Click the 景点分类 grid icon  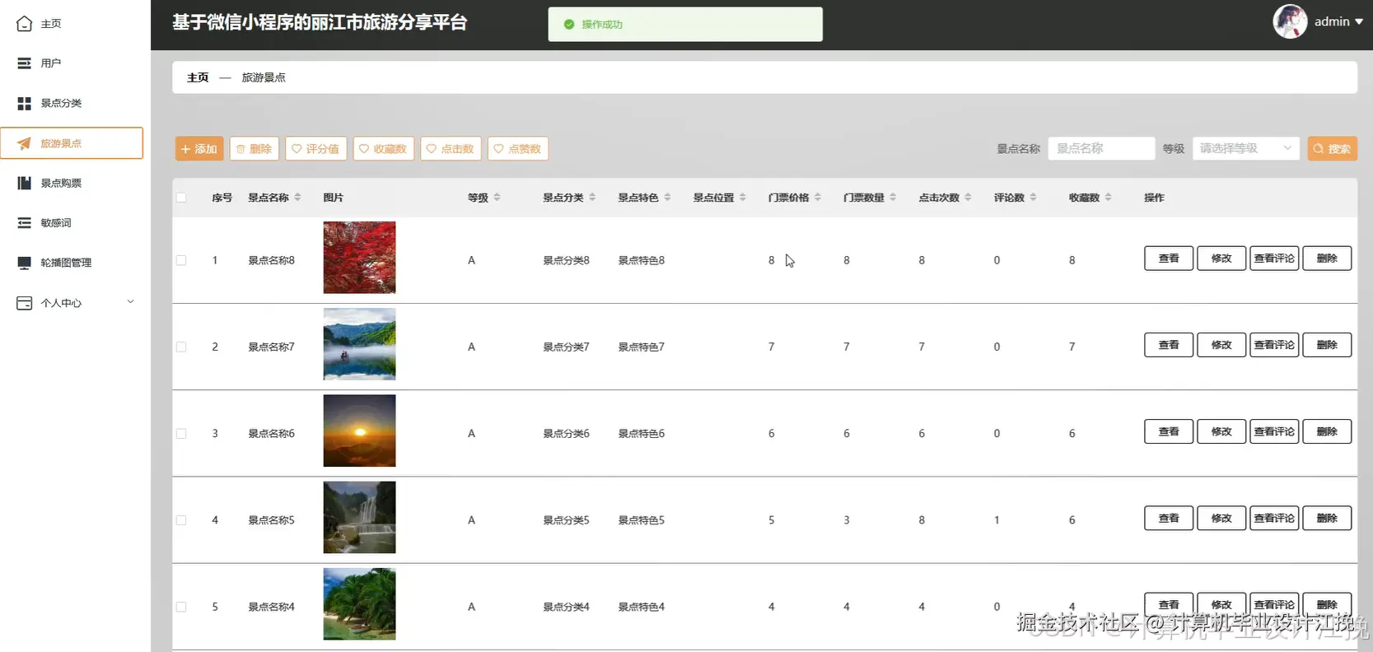pyautogui.click(x=25, y=104)
